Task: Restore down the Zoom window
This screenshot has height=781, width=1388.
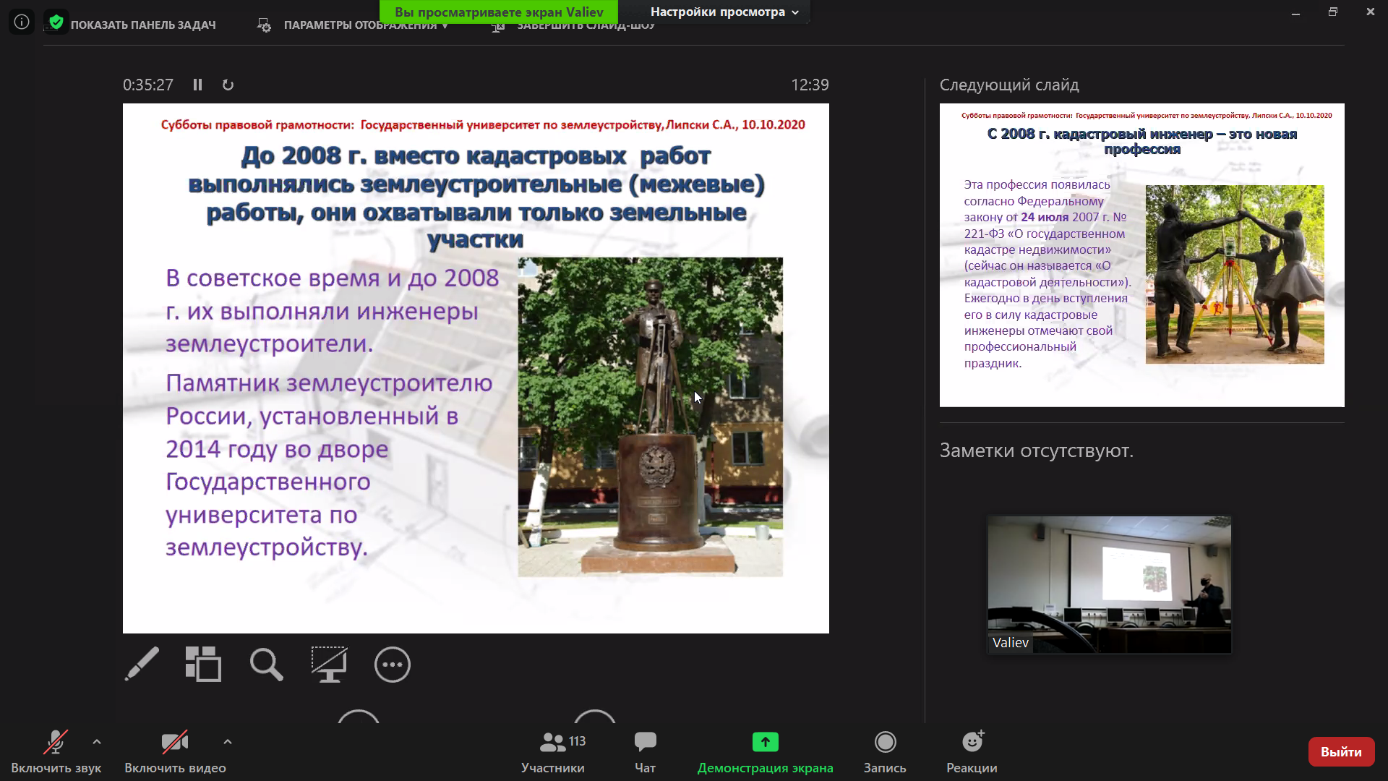Action: 1333,12
